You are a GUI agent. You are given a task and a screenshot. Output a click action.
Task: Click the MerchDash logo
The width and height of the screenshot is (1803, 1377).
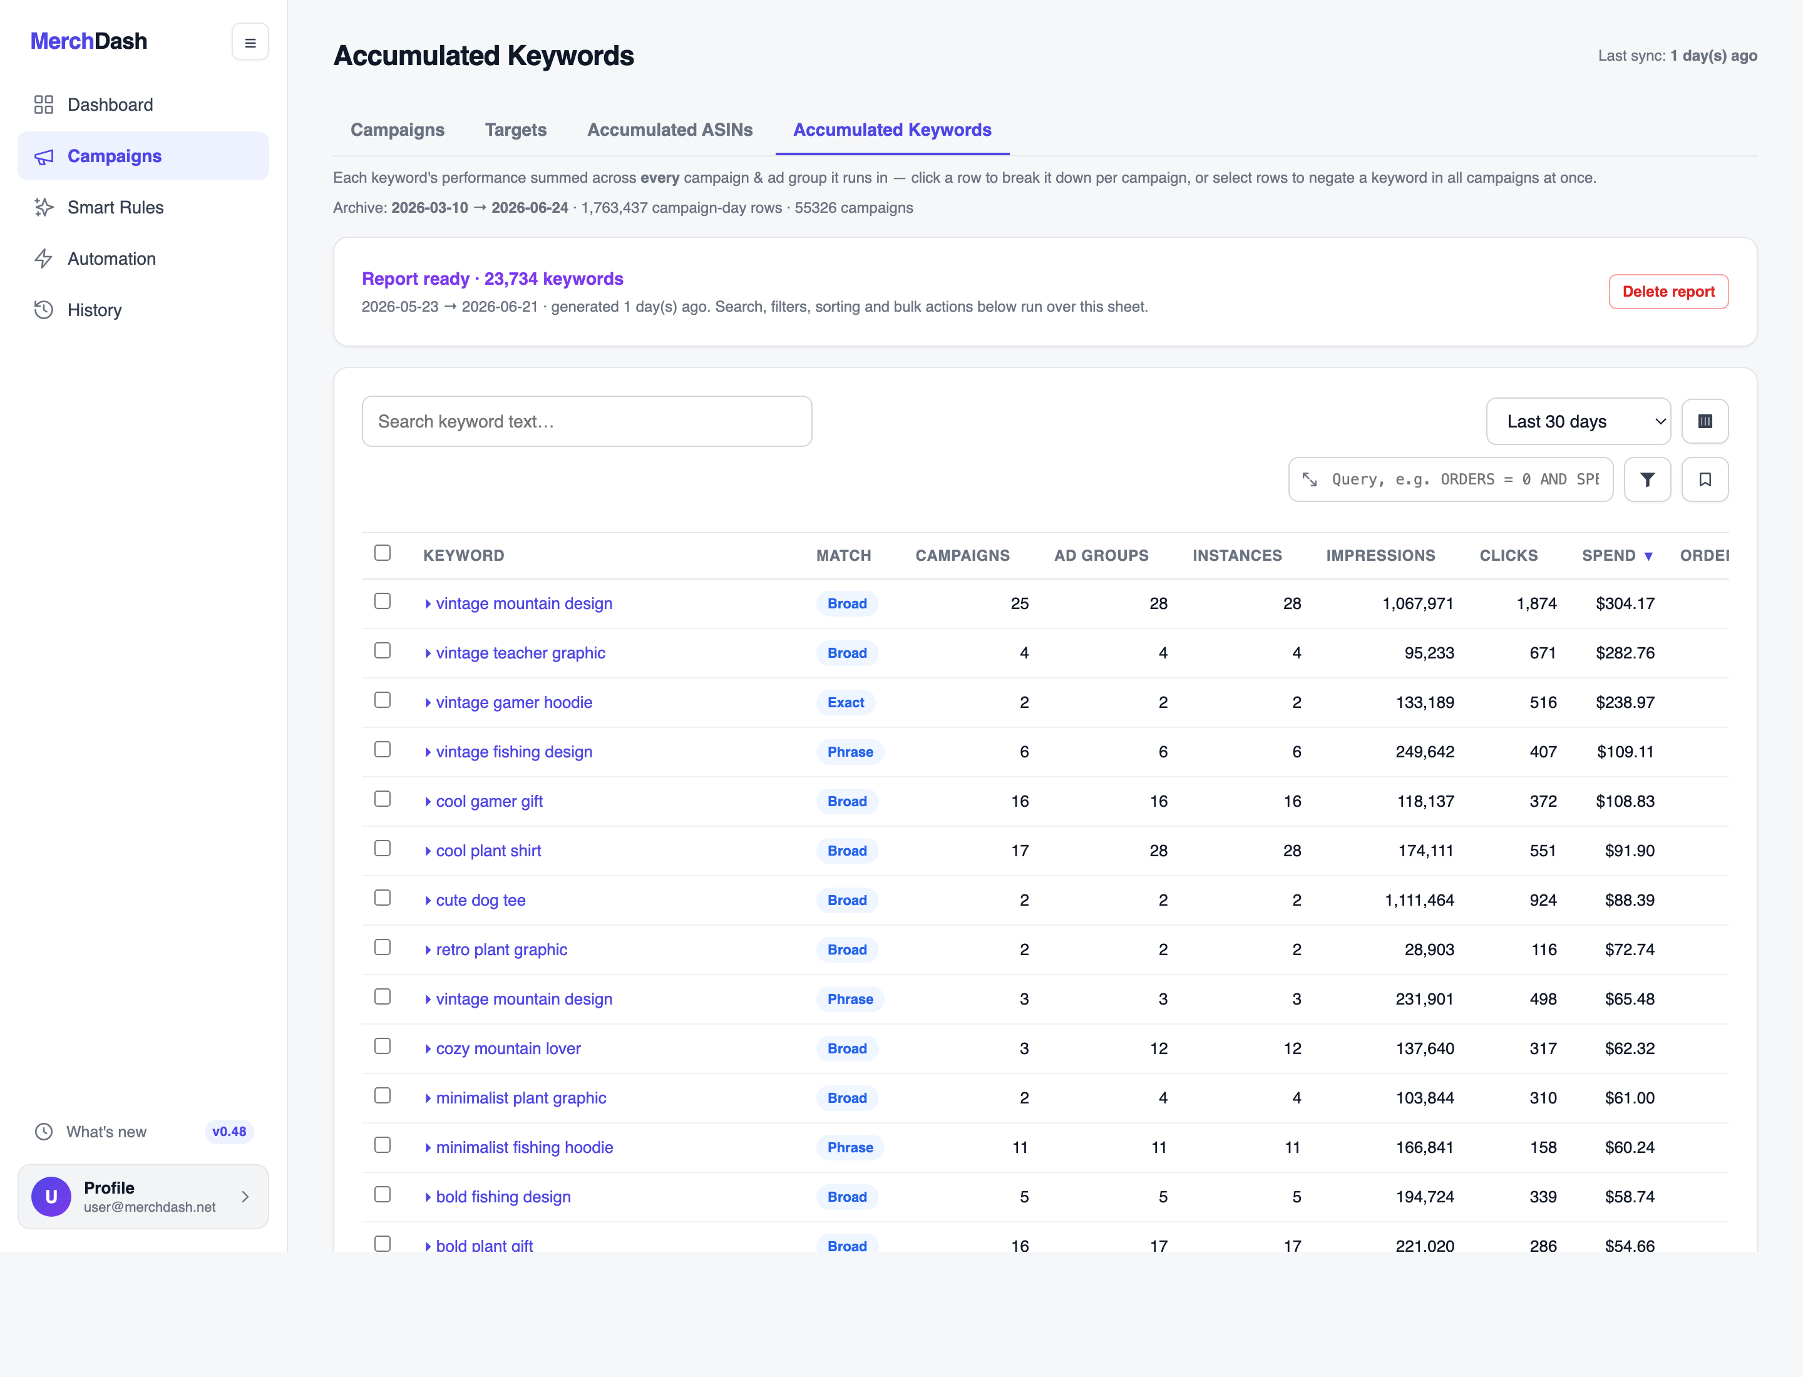88,41
